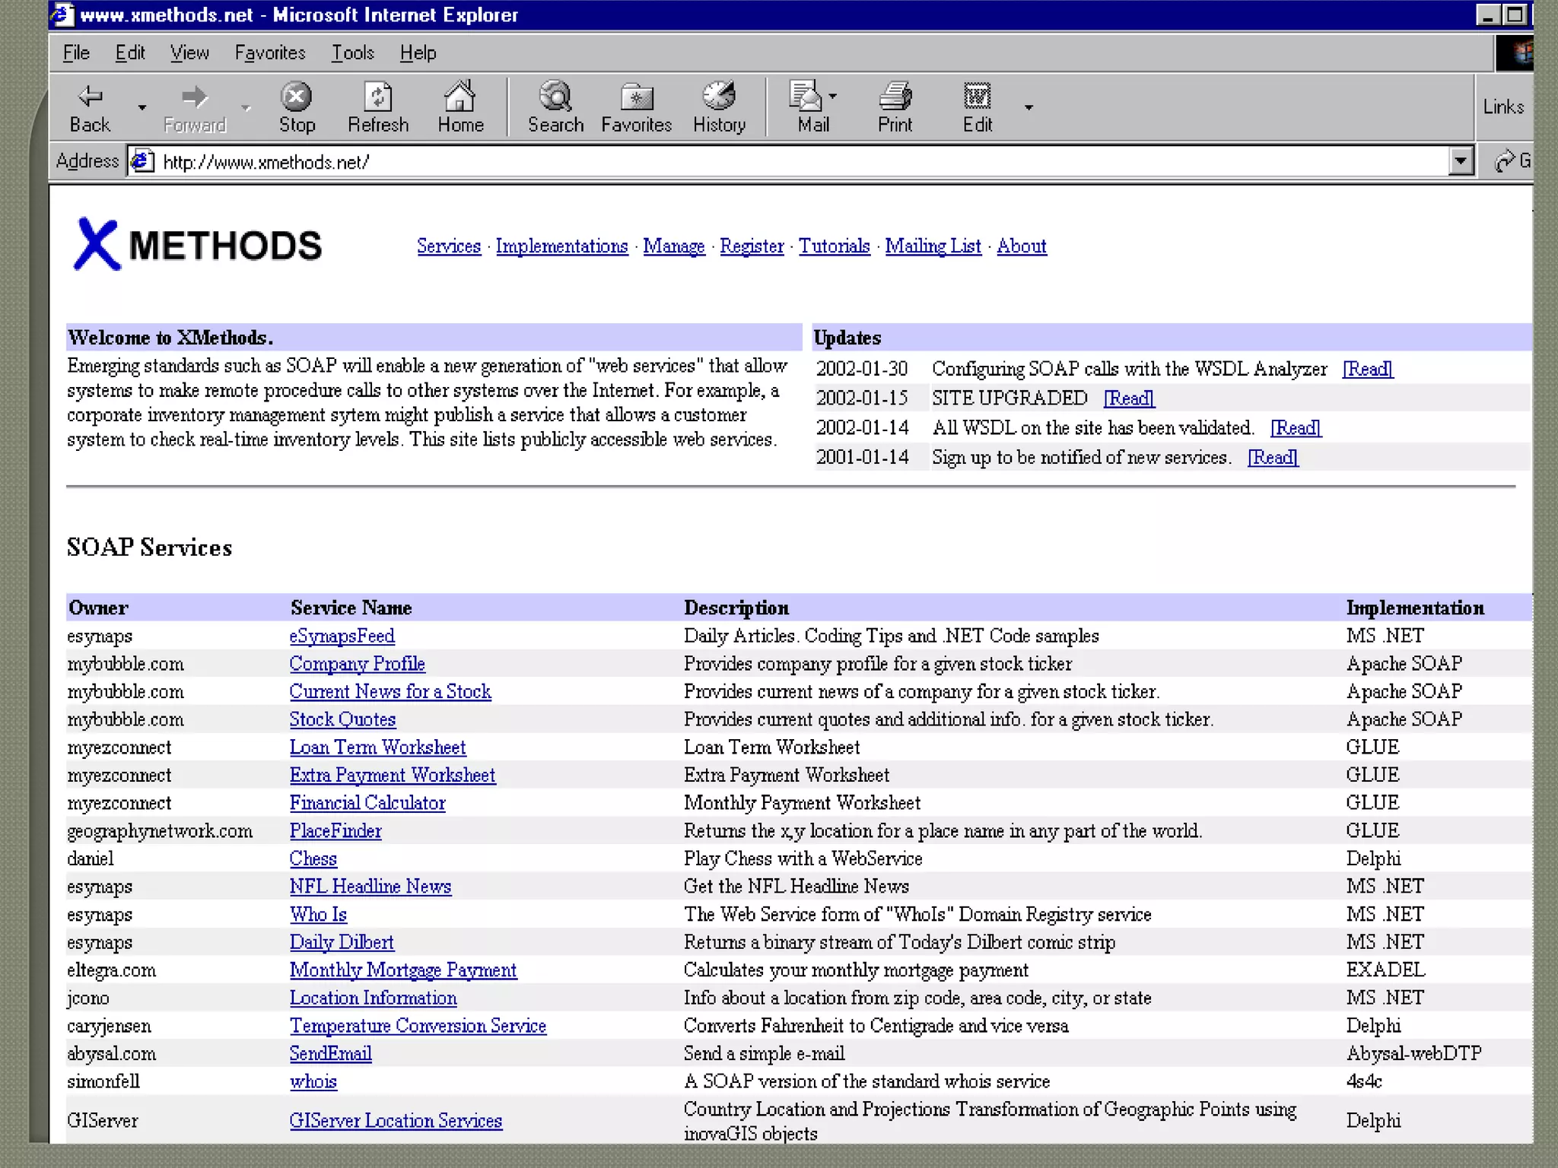Image resolution: width=1558 pixels, height=1168 pixels.
Task: Click the Edit page toolbar icon
Action: 977,97
